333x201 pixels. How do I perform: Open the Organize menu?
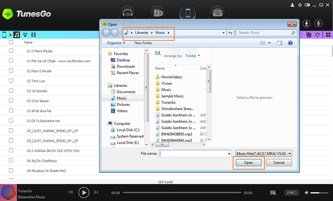click(x=116, y=43)
